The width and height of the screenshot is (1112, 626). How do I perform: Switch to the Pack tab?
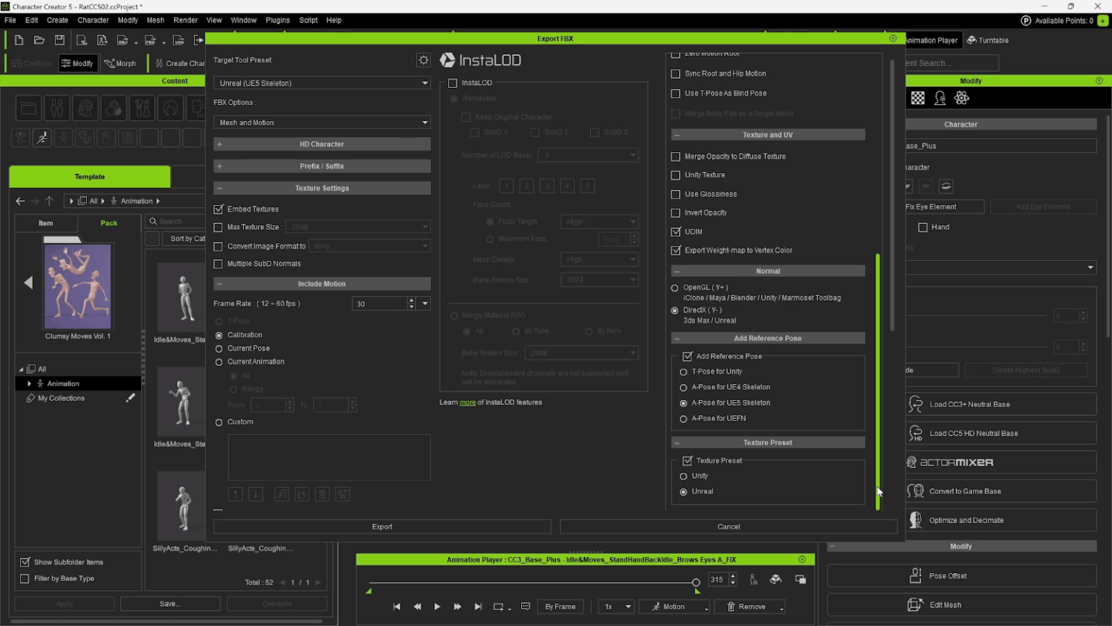click(109, 222)
